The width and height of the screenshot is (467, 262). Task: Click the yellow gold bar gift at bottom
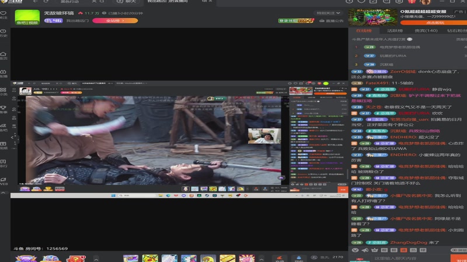[227, 259]
